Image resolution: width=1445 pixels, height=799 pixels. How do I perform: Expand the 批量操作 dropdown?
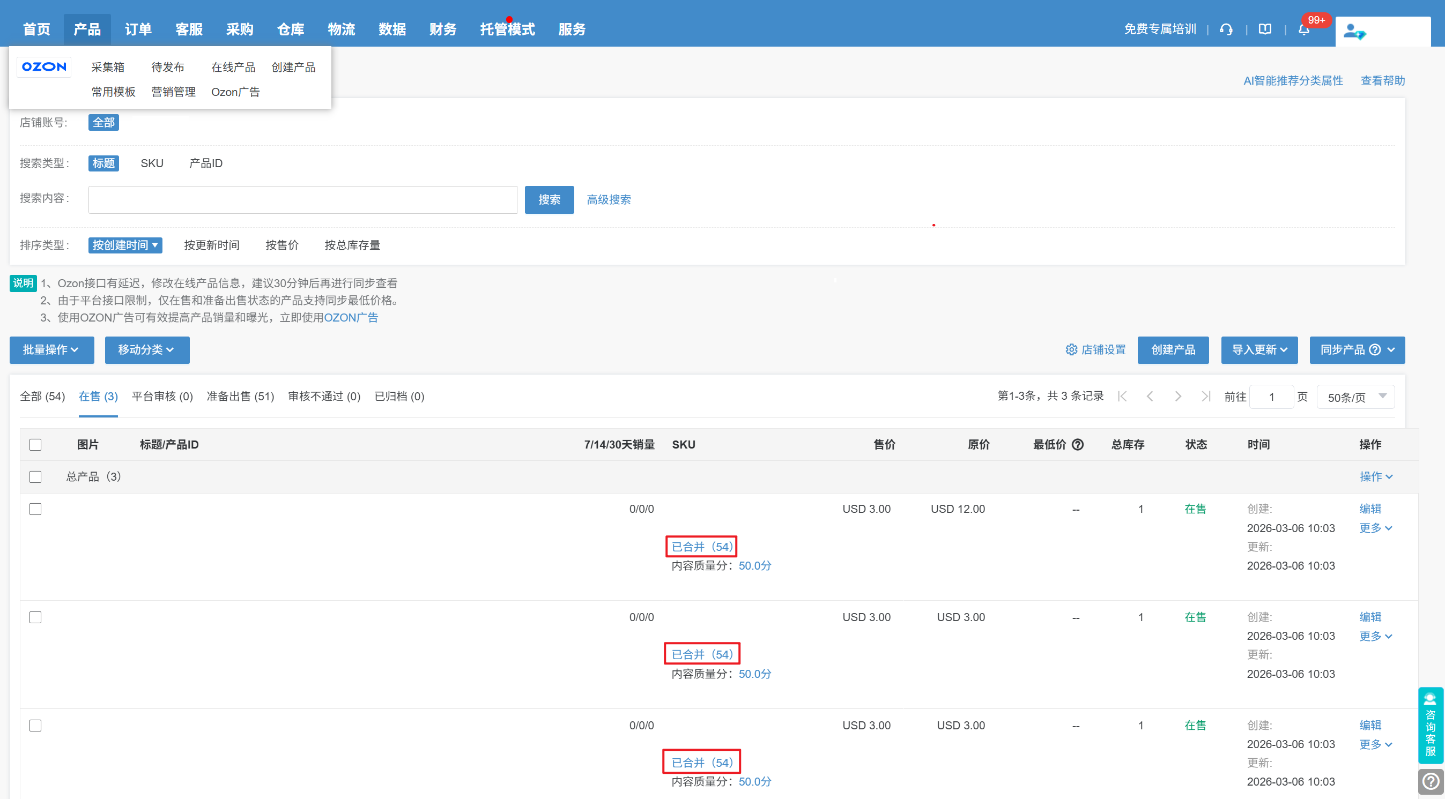point(51,350)
